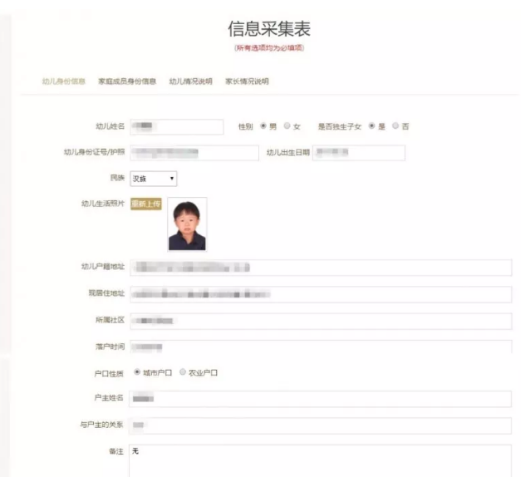Switch to 幼儿身份信息 tab
The width and height of the screenshot is (521, 477).
[x=63, y=81]
